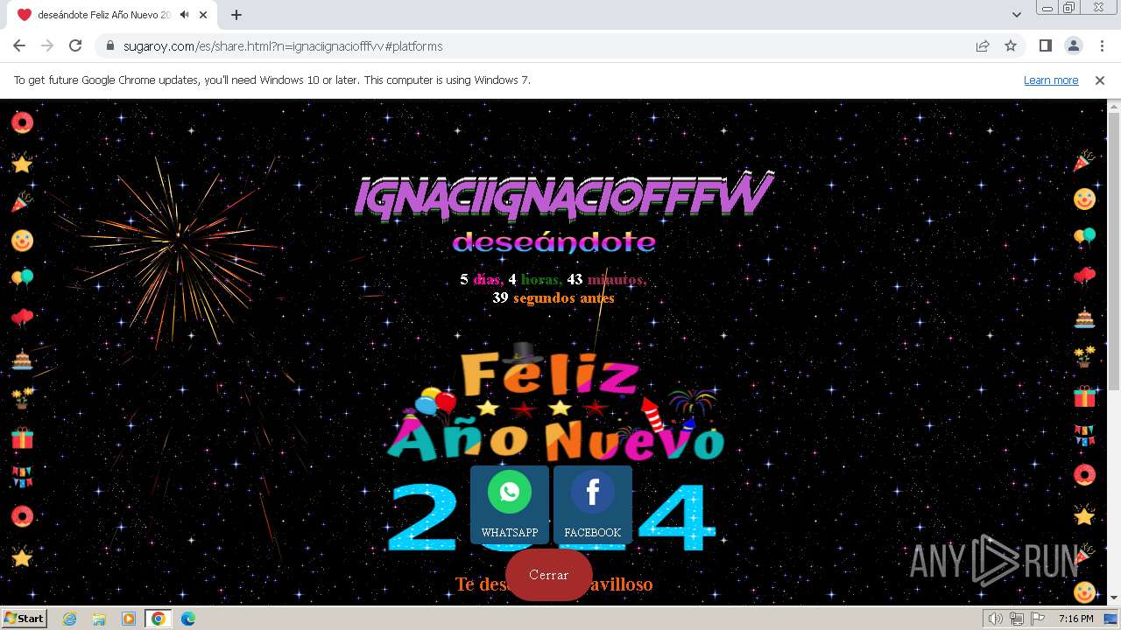This screenshot has height=630, width=1121.
Task: Open the 7:16 PM clock
Action: pyautogui.click(x=1075, y=619)
